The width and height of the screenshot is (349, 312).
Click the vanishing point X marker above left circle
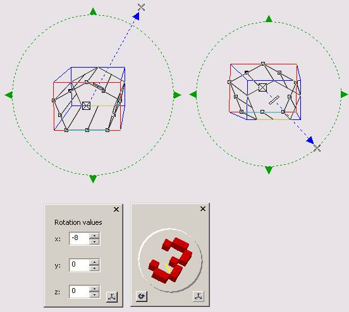[x=142, y=7]
